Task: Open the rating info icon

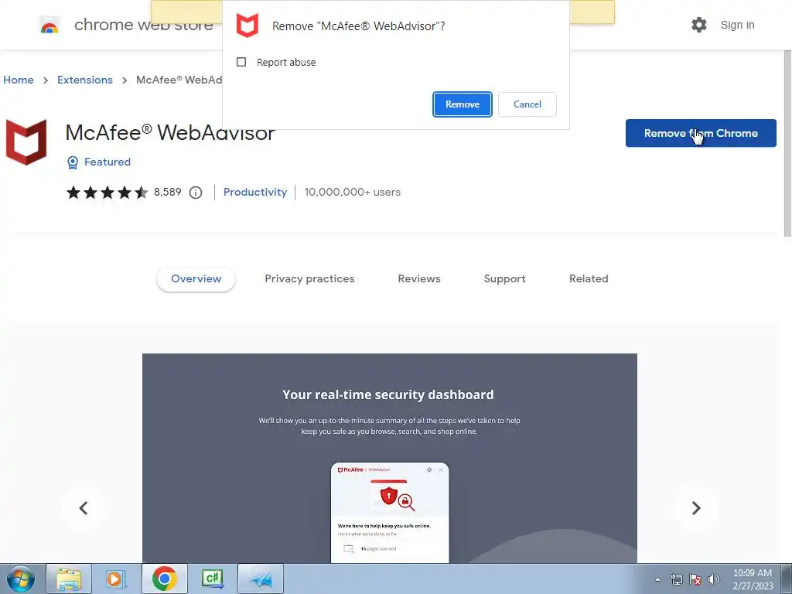Action: 196,193
